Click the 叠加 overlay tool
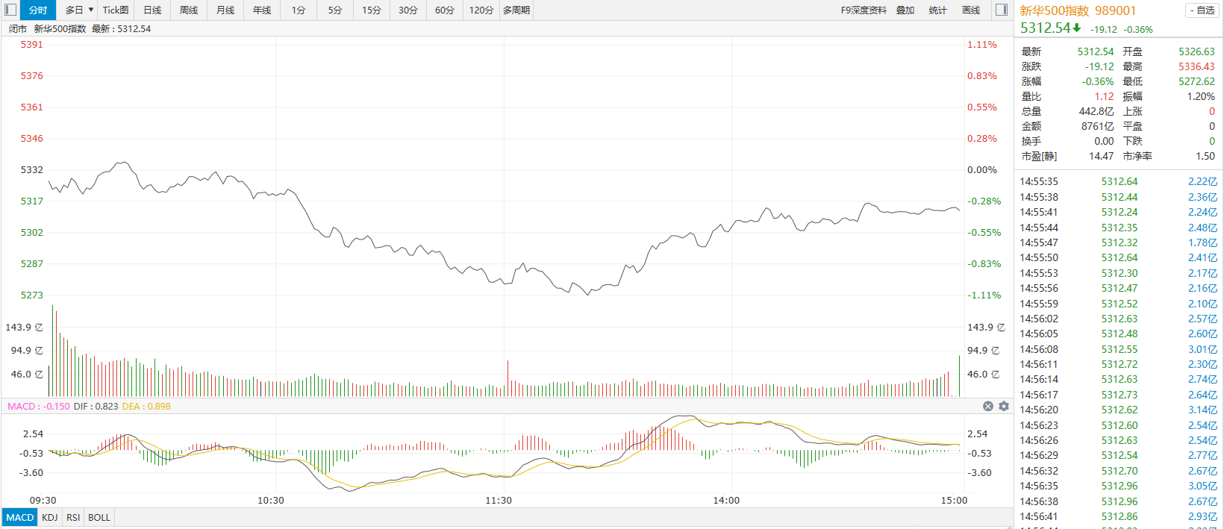1224x529 pixels. [905, 10]
